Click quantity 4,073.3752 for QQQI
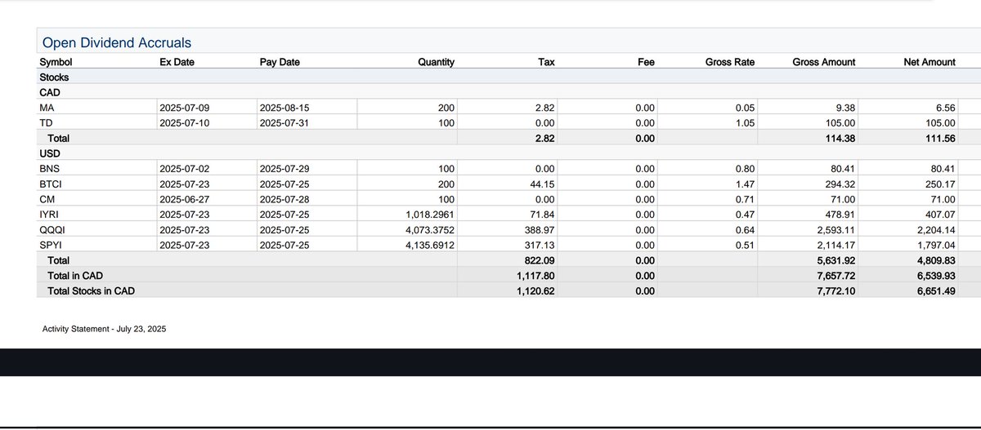Screen dimensions: 981x430 pyautogui.click(x=430, y=230)
